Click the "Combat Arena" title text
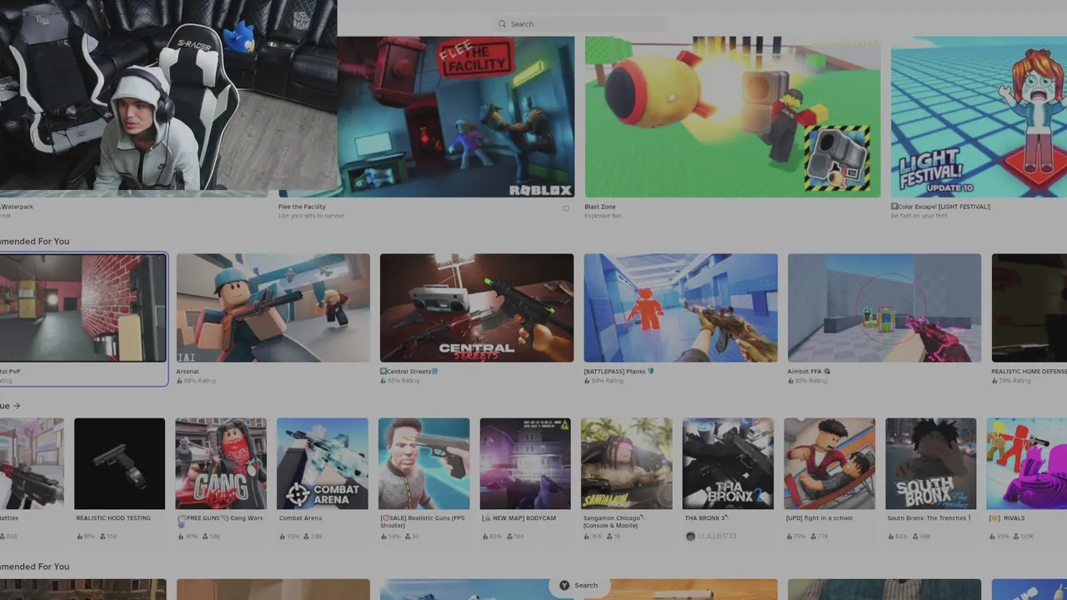The height and width of the screenshot is (600, 1067). click(300, 518)
